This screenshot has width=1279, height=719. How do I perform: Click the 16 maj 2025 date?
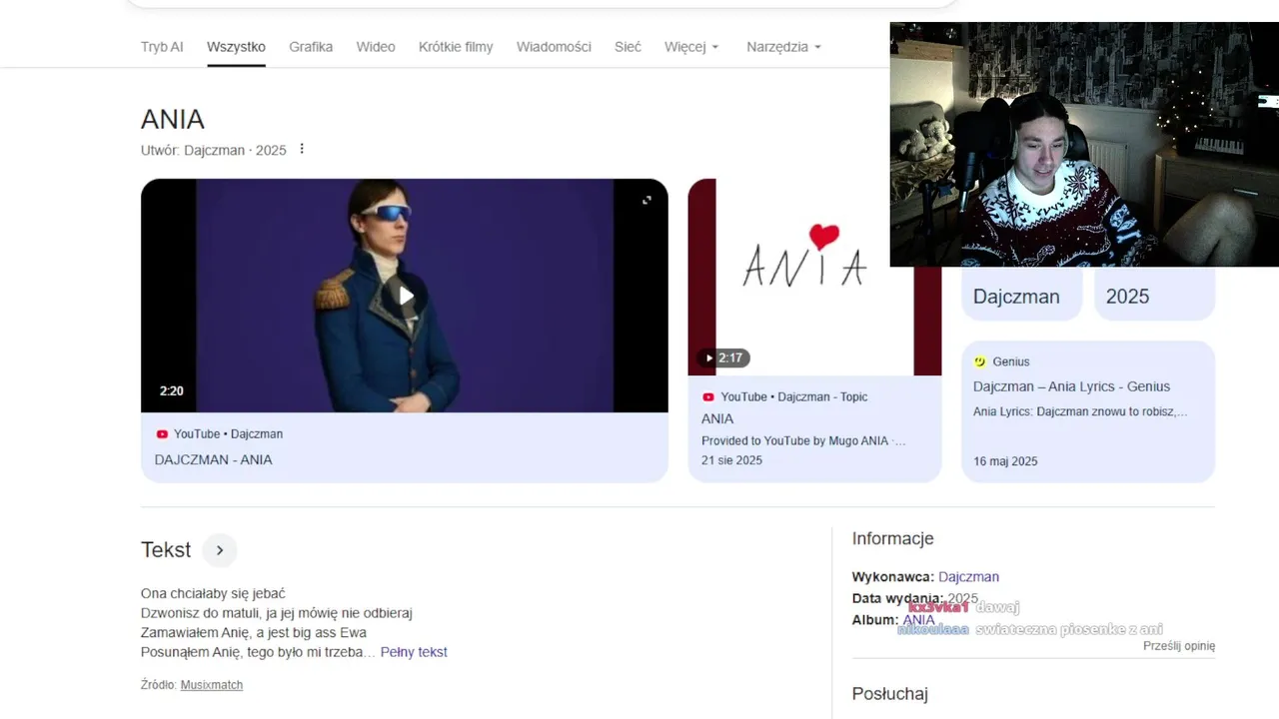pyautogui.click(x=1005, y=461)
